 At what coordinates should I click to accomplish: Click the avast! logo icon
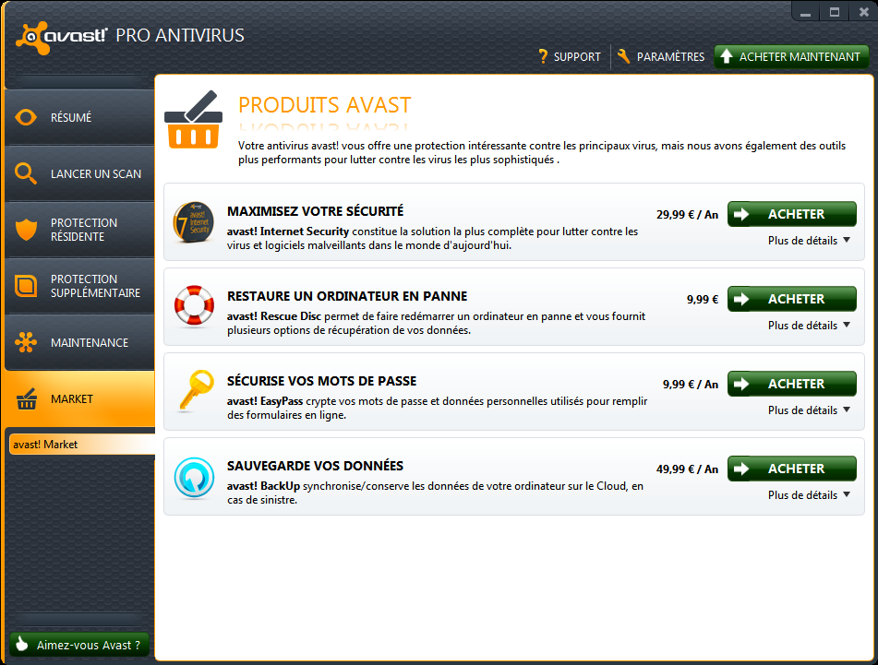click(x=32, y=38)
